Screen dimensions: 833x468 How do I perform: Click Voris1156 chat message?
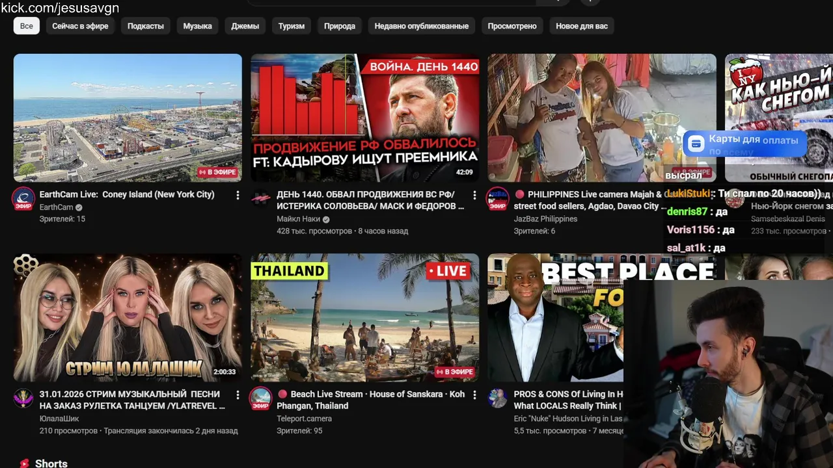tap(700, 229)
